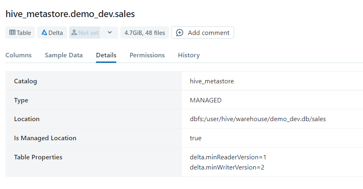The height and width of the screenshot is (189, 363).
Task: Click the hive_metastore.demo_dev.sales title
Action: coord(70,14)
